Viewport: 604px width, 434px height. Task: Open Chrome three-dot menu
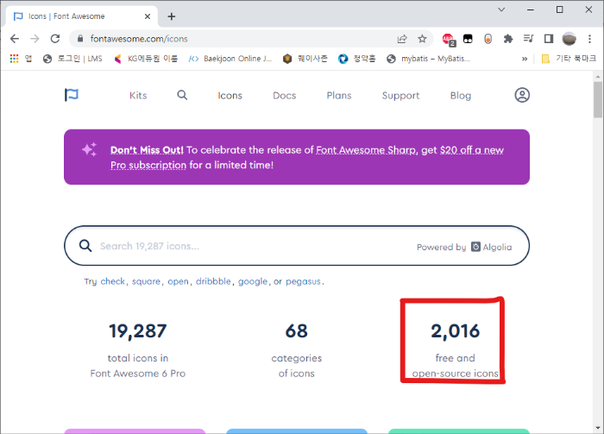click(x=589, y=39)
